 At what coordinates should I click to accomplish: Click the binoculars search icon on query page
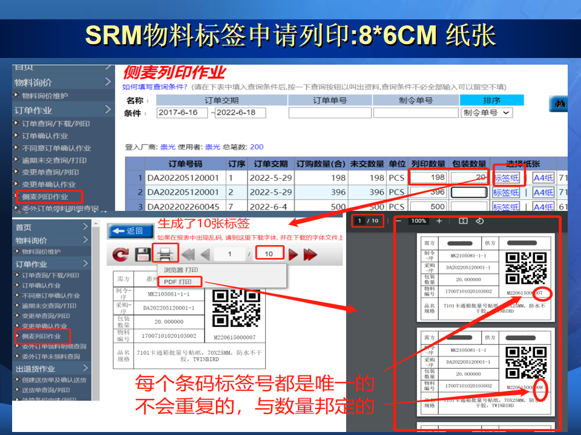pos(559,104)
